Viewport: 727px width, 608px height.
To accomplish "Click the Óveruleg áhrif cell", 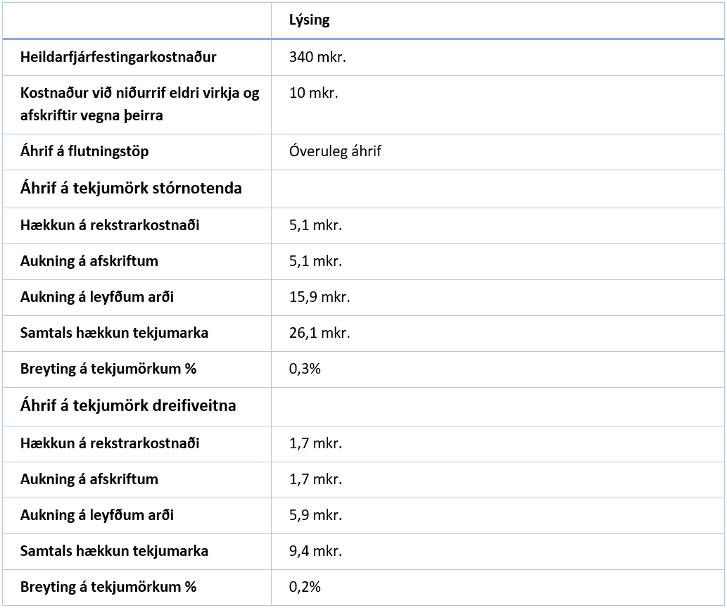I will click(335, 151).
